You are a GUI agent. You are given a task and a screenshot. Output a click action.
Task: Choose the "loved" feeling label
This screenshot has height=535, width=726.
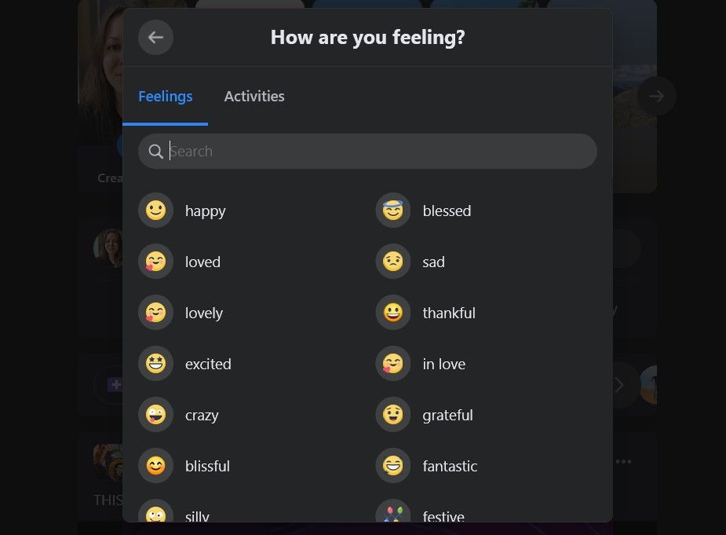[x=202, y=262]
